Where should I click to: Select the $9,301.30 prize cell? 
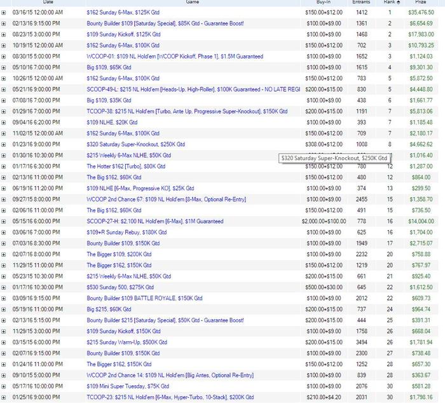coord(421,67)
